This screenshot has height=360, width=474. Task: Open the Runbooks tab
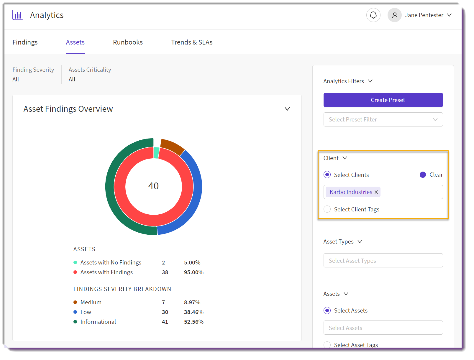(x=128, y=42)
